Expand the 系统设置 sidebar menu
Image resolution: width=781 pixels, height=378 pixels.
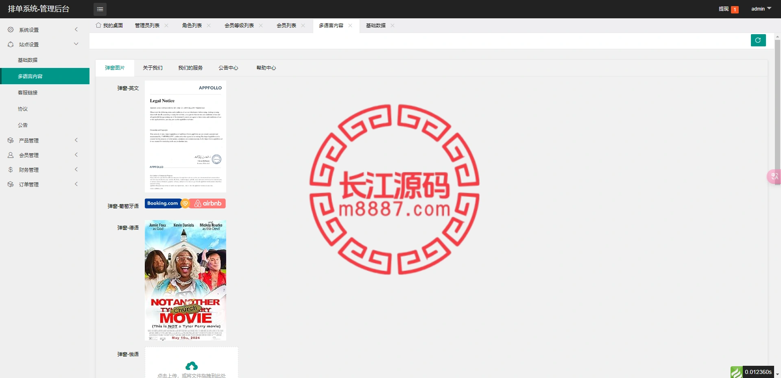tap(44, 30)
